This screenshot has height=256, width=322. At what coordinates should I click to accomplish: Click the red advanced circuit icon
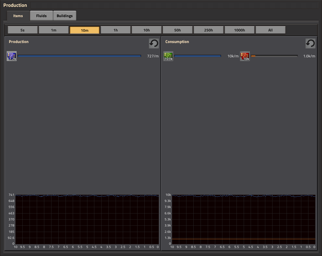pos(245,56)
